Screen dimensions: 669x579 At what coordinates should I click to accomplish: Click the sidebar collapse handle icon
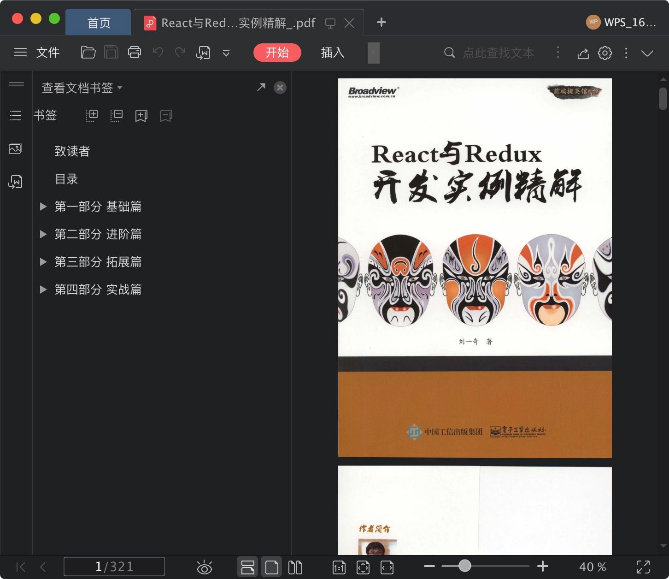[x=17, y=84]
